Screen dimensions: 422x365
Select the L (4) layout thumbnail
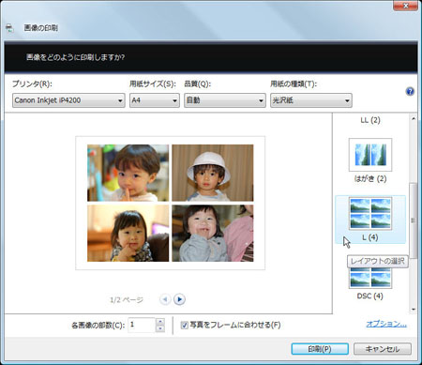370,213
